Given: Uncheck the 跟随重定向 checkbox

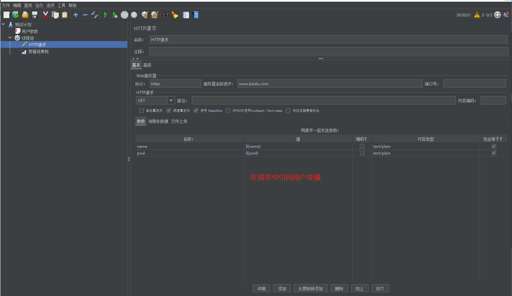Looking at the screenshot, I should click(x=169, y=110).
